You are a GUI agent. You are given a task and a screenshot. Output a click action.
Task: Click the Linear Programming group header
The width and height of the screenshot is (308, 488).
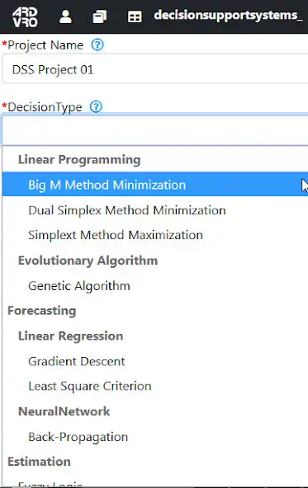tap(79, 160)
